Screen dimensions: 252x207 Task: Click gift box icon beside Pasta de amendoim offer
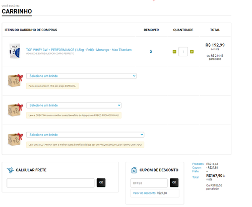tap(15, 80)
